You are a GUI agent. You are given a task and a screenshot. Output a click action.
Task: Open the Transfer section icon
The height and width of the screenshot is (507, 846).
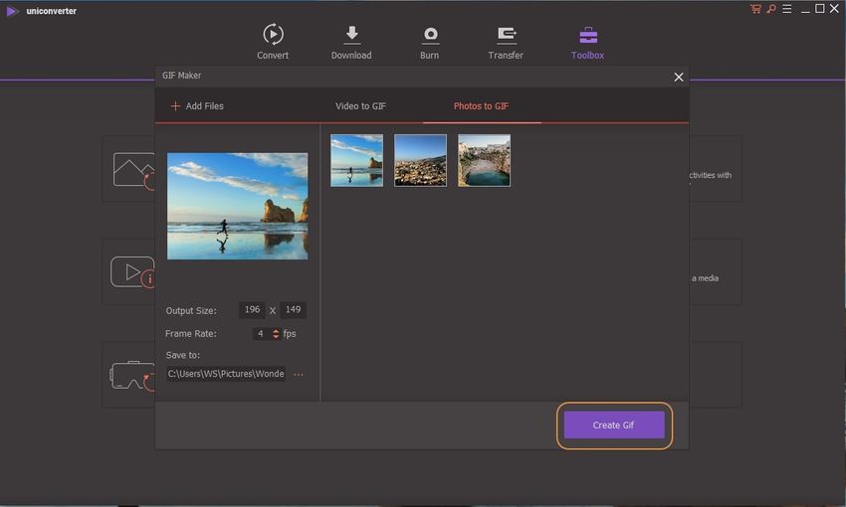pyautogui.click(x=506, y=35)
